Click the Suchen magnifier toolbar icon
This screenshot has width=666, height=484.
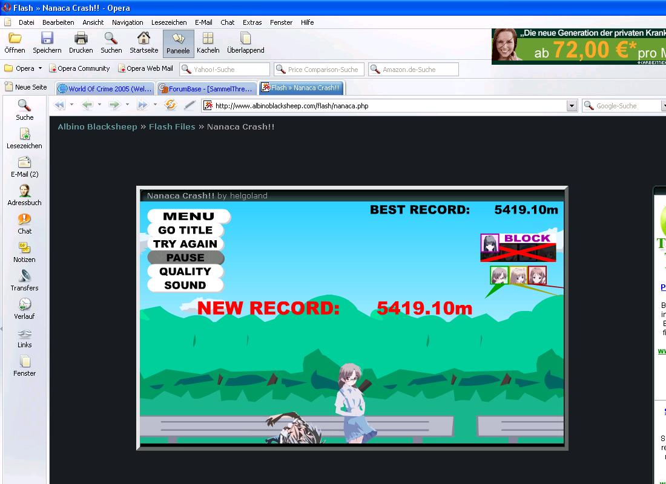click(x=111, y=38)
